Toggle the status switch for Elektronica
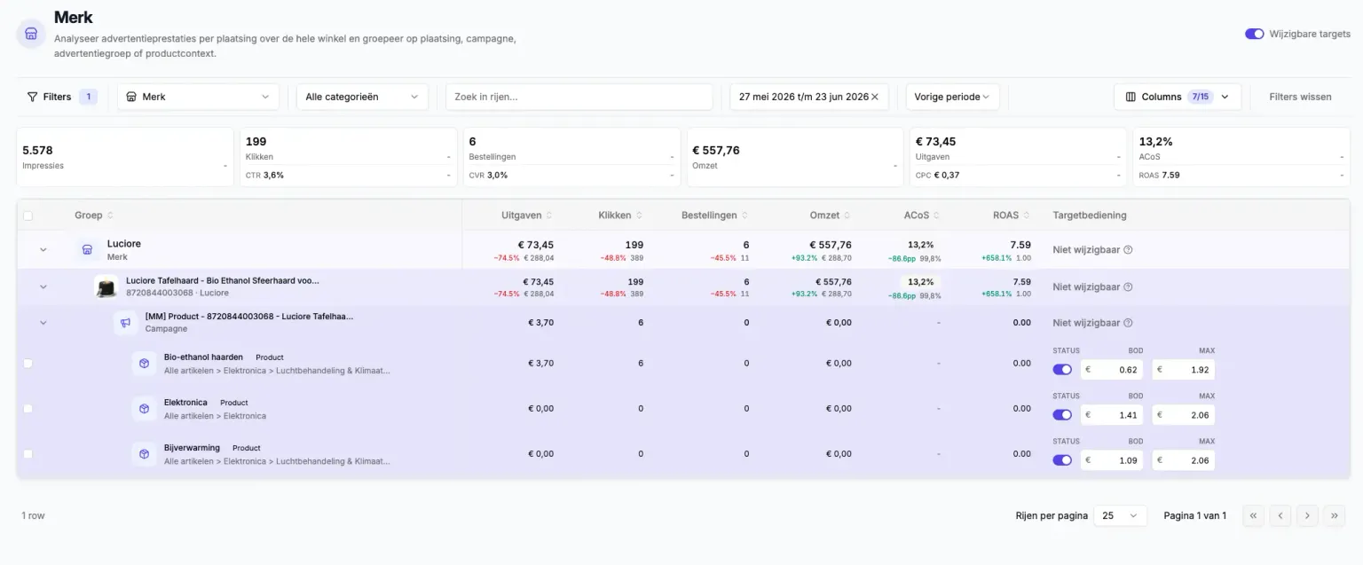 point(1062,415)
